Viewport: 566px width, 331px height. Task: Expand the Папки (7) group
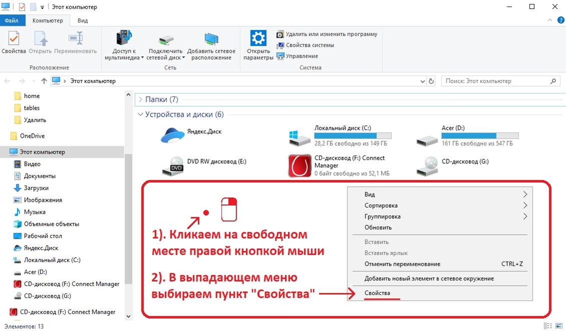[141, 99]
